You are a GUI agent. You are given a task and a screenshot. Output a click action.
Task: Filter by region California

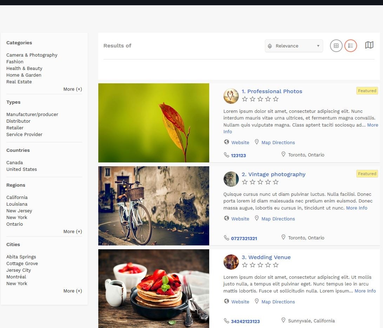[17, 197]
